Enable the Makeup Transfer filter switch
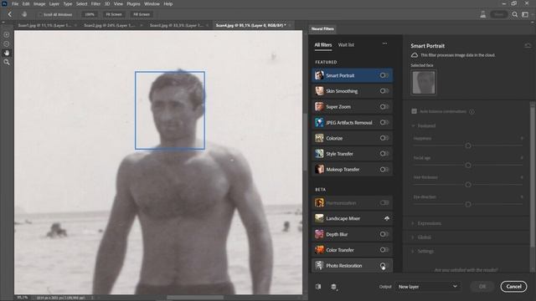Image resolution: width=536 pixels, height=301 pixels. 384,170
